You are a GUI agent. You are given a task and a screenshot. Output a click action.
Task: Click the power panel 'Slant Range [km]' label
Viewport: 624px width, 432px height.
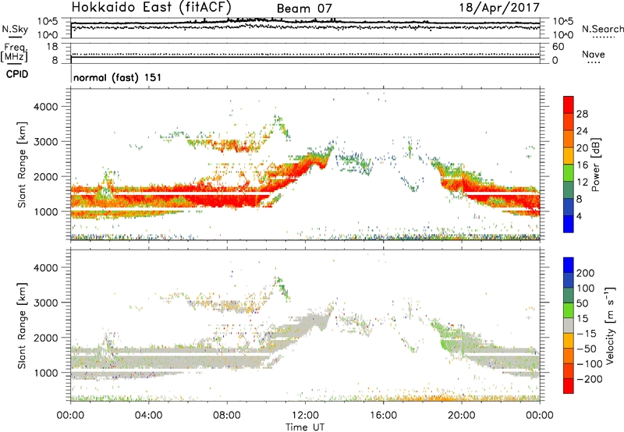22,165
